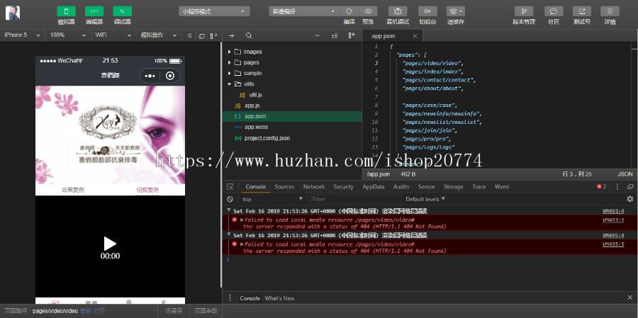Switch to the Storage tab
The image size is (638, 318).
[453, 187]
